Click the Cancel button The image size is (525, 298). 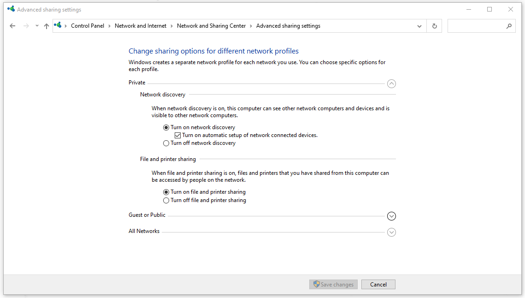pos(378,285)
